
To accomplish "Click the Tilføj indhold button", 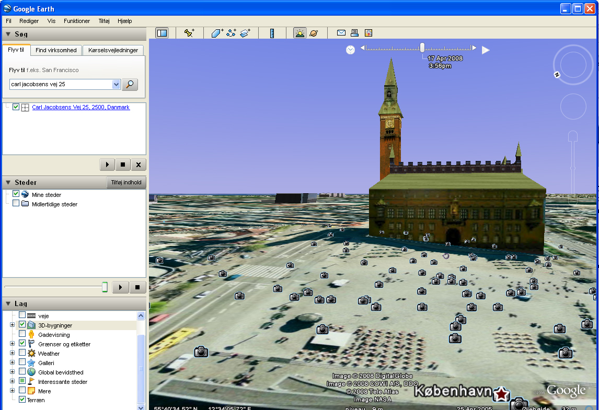I will pos(126,182).
